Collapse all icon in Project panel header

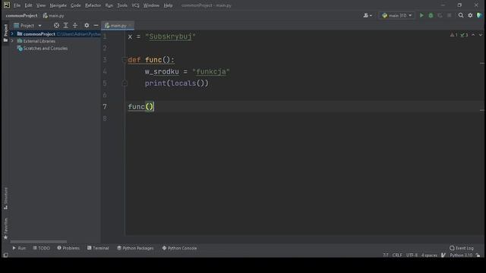(75, 25)
